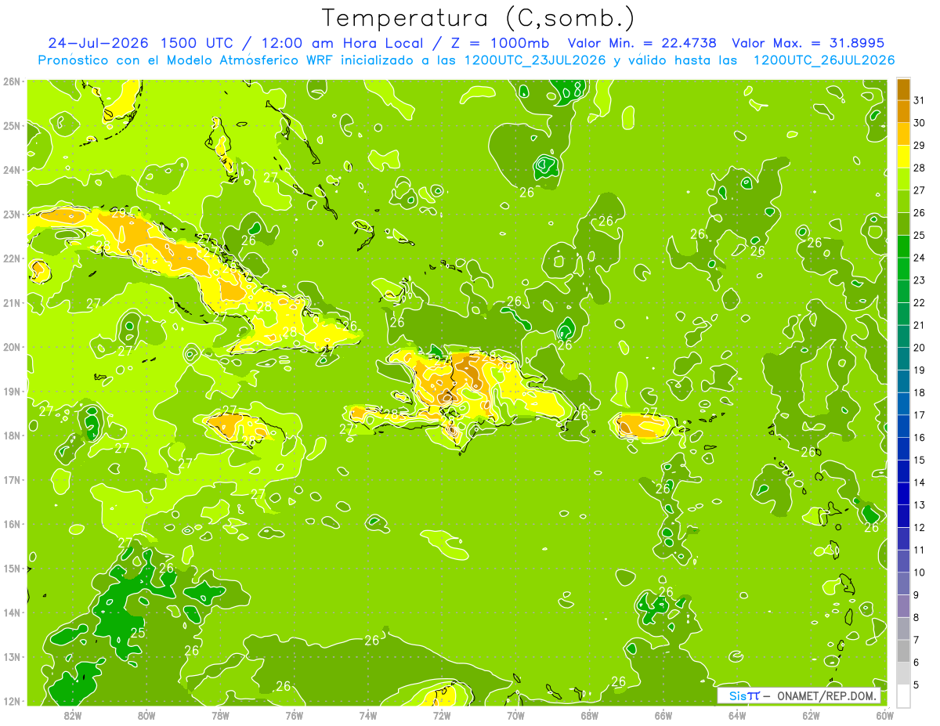Click the "60W" longitude axis label
Viewport: 940px width, 726px height.
pyautogui.click(x=884, y=715)
